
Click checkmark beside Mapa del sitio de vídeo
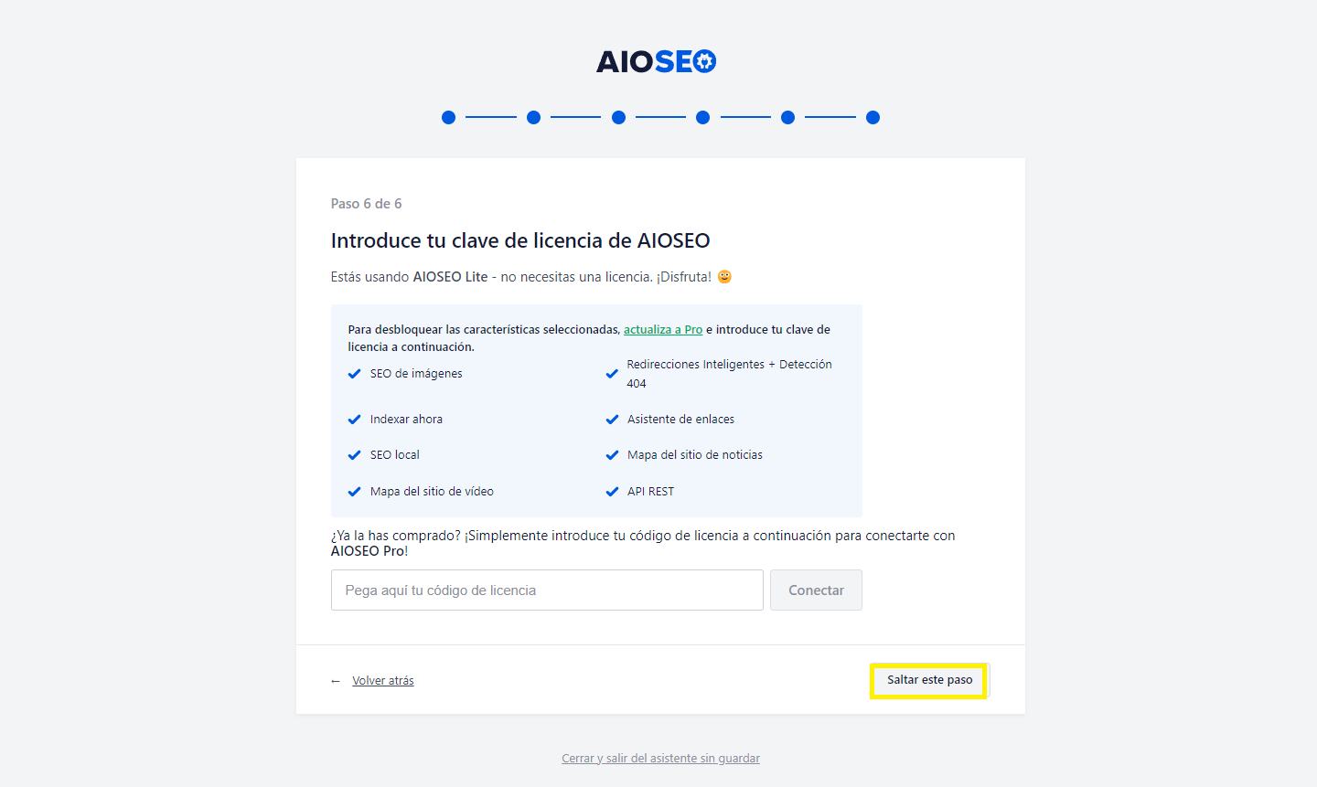tap(355, 492)
